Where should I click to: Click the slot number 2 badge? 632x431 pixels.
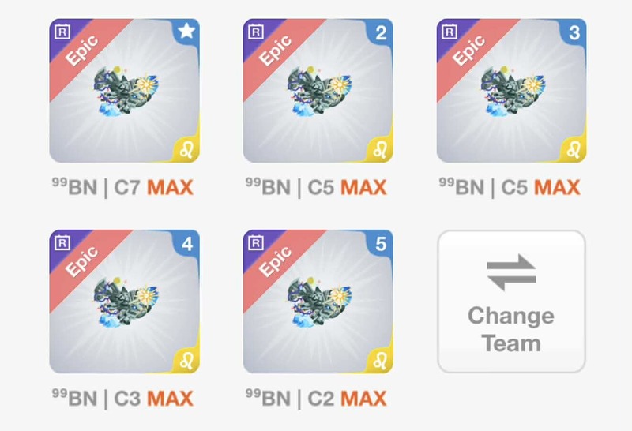[380, 32]
